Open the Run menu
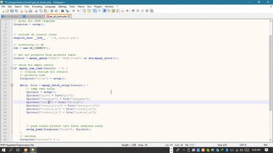Viewport: 273px width, 153px height. point(89,6)
